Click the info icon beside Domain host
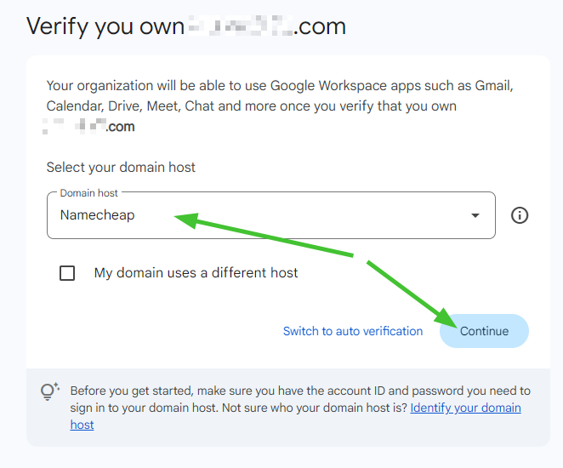The width and height of the screenshot is (563, 468). point(520,215)
